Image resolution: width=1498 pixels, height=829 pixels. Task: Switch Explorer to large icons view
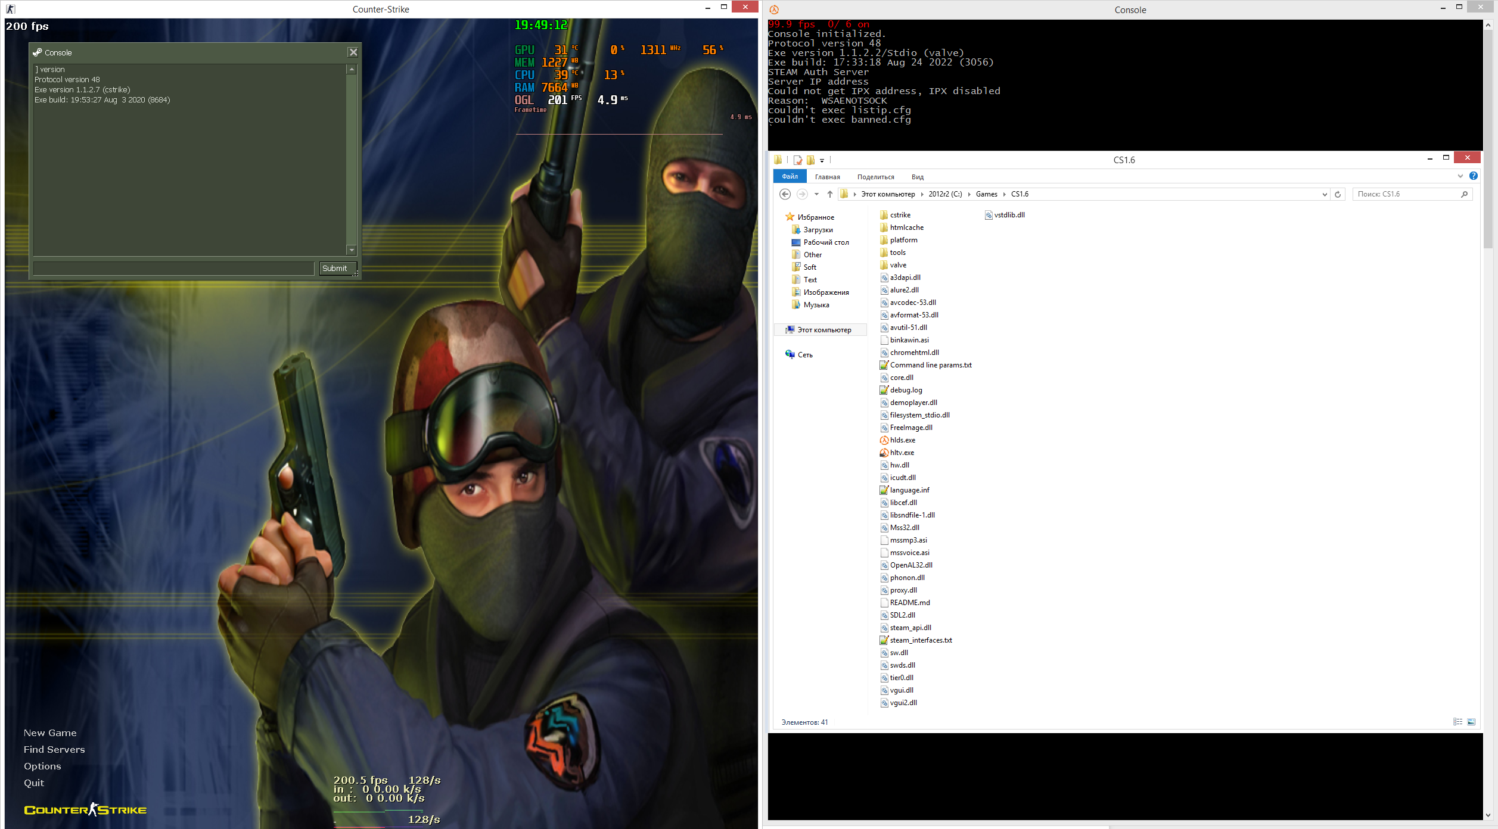pos(1471,722)
